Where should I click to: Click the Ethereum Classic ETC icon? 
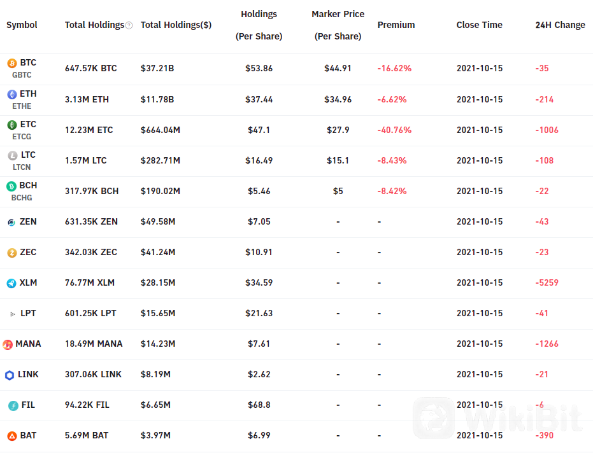12,125
